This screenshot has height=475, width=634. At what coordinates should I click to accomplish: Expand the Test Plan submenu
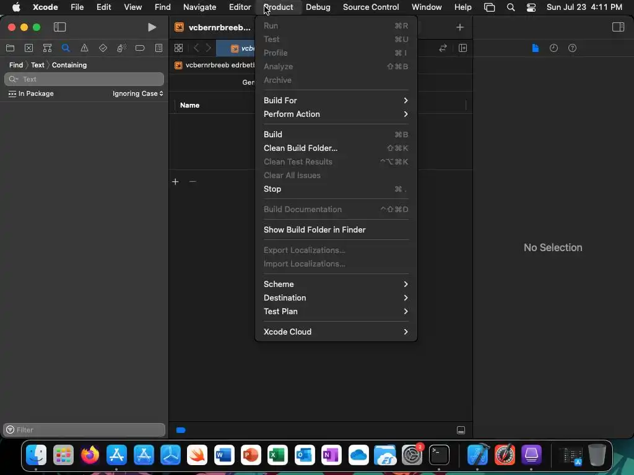(336, 312)
